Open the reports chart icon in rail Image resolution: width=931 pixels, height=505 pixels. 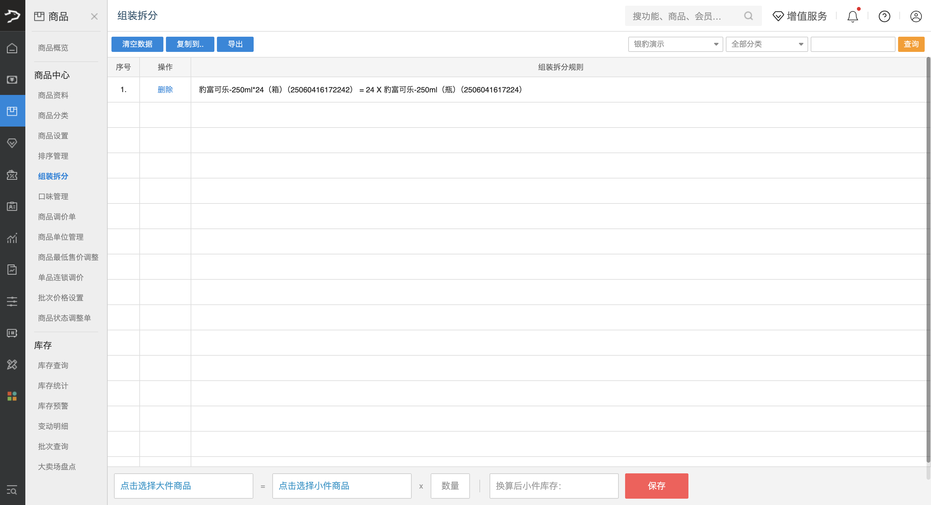[12, 238]
